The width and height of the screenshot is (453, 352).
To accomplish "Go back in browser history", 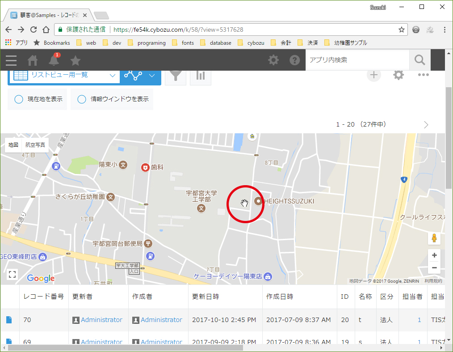I will pos(8,30).
